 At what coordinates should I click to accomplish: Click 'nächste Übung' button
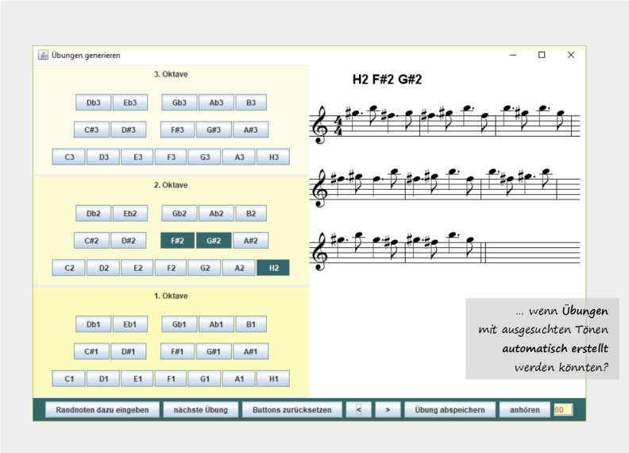pos(200,410)
